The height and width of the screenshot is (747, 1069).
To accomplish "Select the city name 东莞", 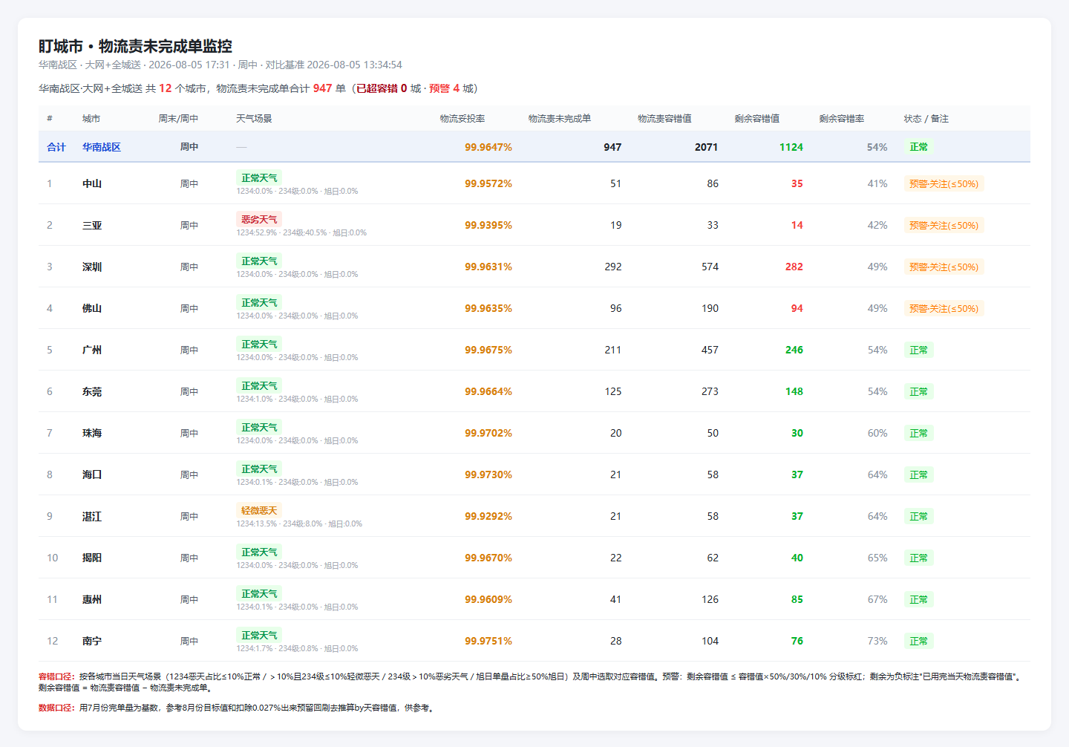I will pos(92,391).
